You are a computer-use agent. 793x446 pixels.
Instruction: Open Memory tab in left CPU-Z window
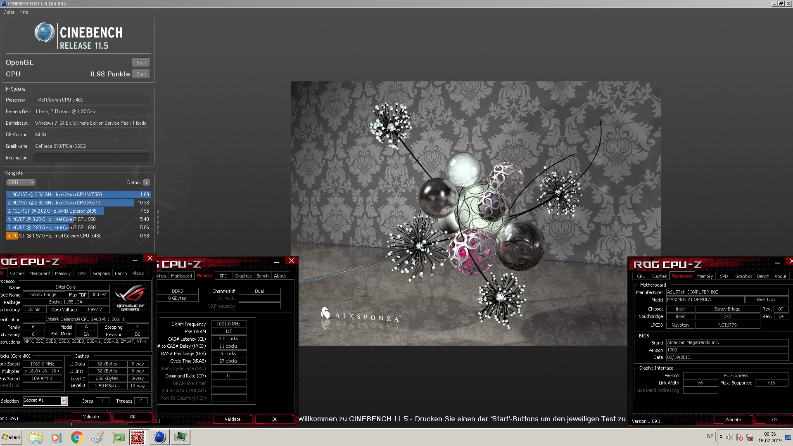63,273
